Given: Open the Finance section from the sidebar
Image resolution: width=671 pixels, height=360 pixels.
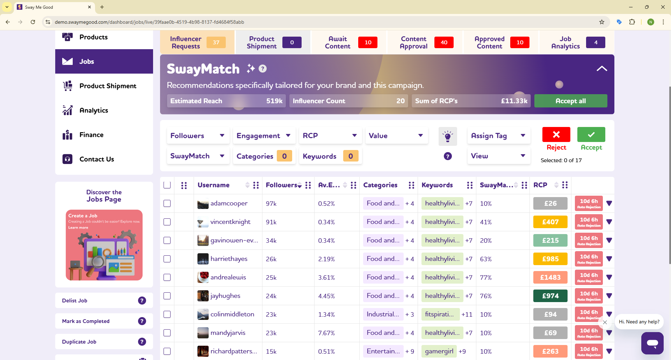Looking at the screenshot, I should [x=91, y=135].
